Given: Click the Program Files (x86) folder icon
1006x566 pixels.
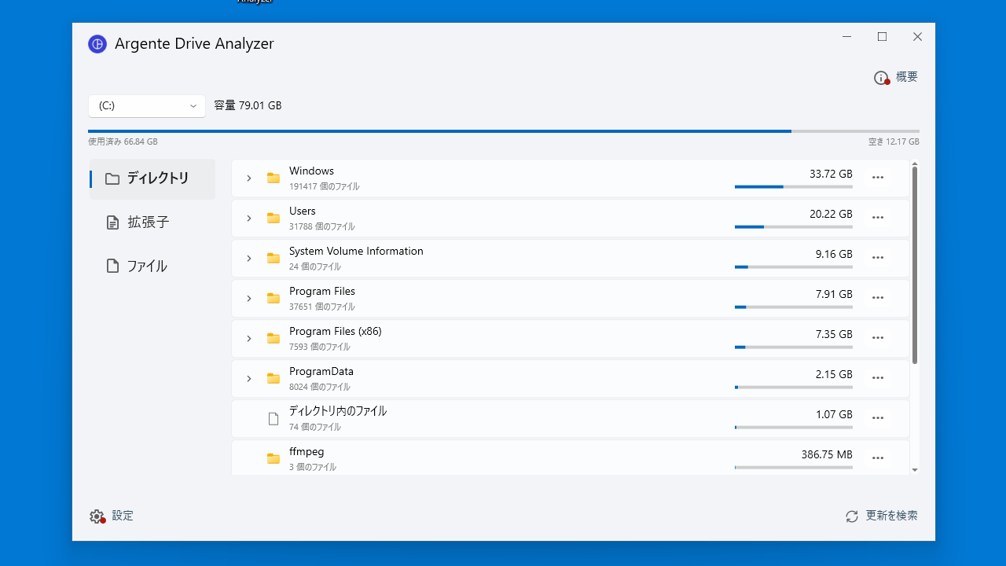Looking at the screenshot, I should (x=274, y=339).
